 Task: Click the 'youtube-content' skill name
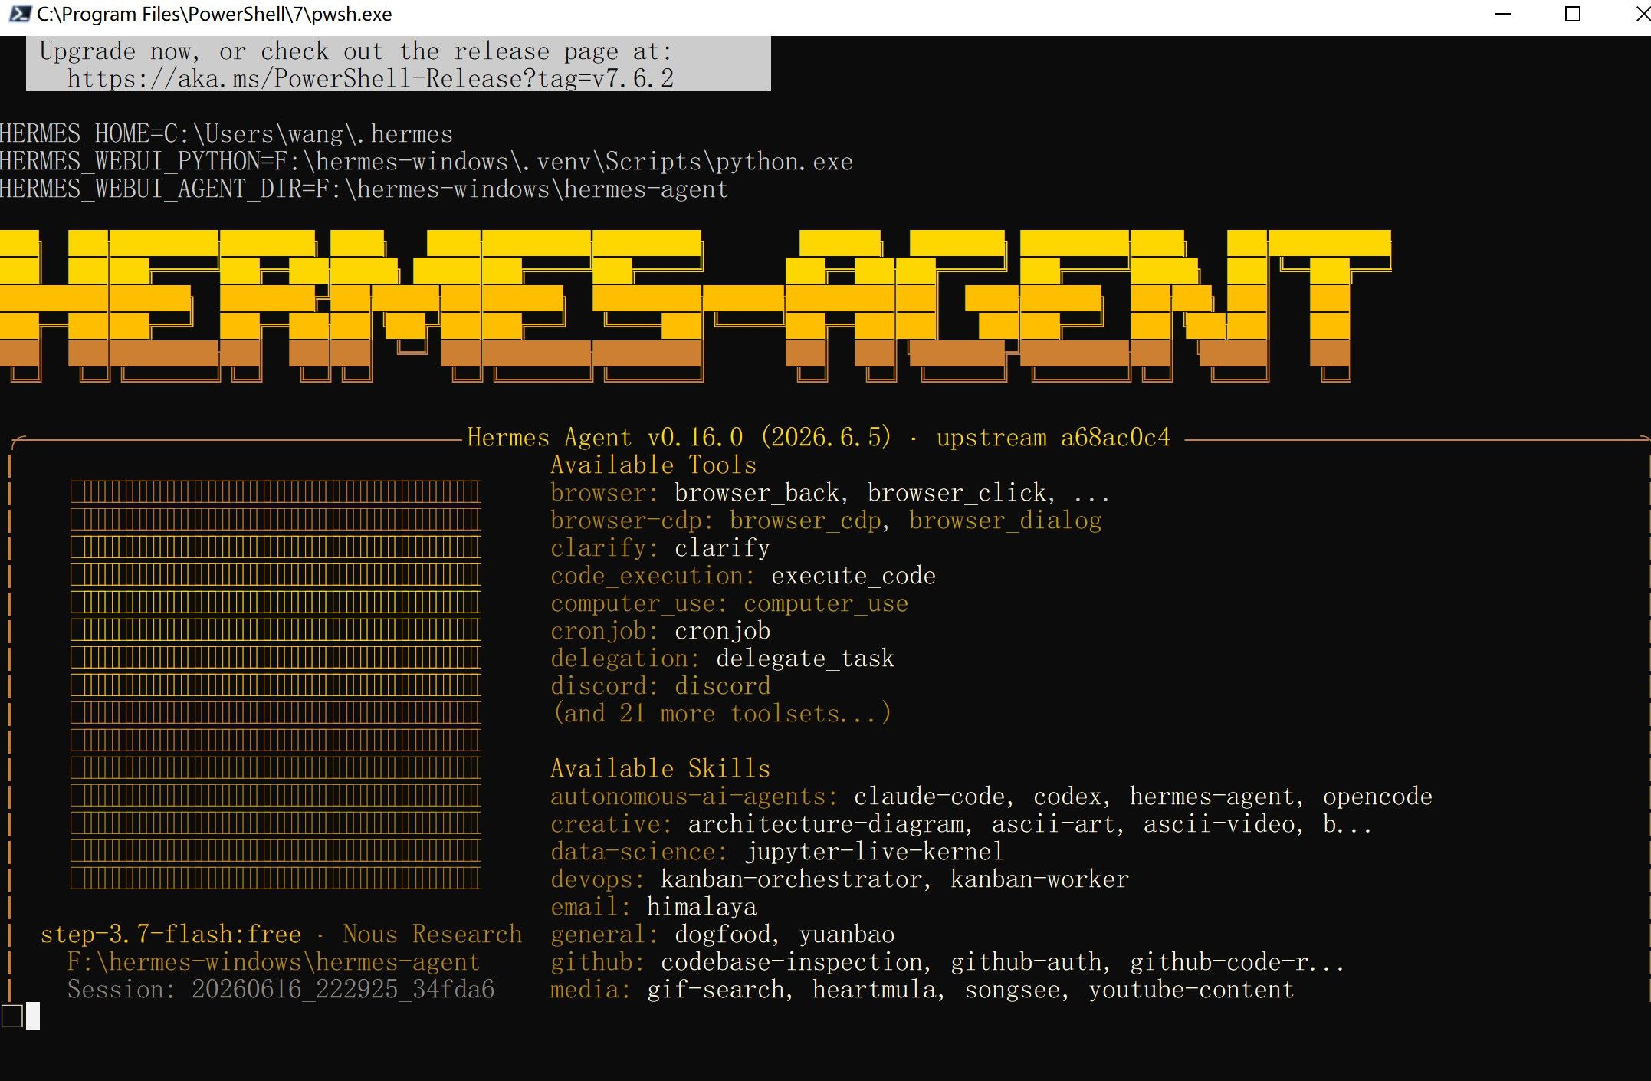1191,990
